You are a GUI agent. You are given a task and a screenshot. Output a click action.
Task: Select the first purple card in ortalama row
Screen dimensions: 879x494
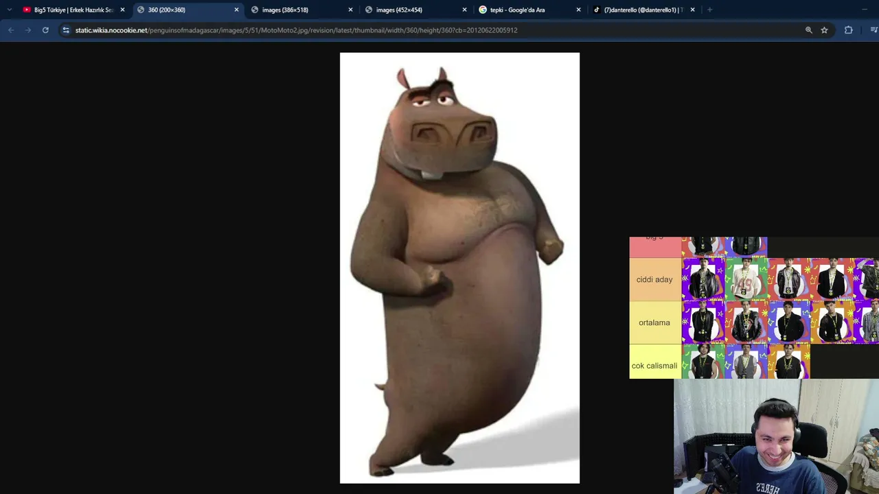tap(703, 322)
